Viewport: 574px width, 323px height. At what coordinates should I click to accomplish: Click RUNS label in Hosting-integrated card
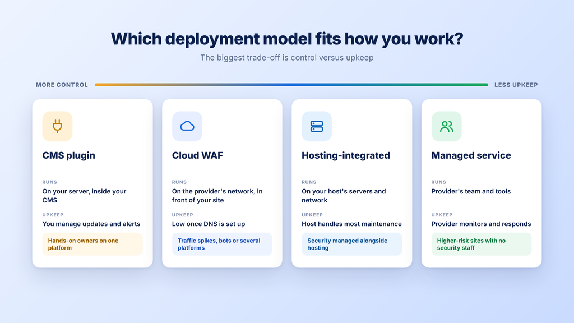click(x=309, y=182)
